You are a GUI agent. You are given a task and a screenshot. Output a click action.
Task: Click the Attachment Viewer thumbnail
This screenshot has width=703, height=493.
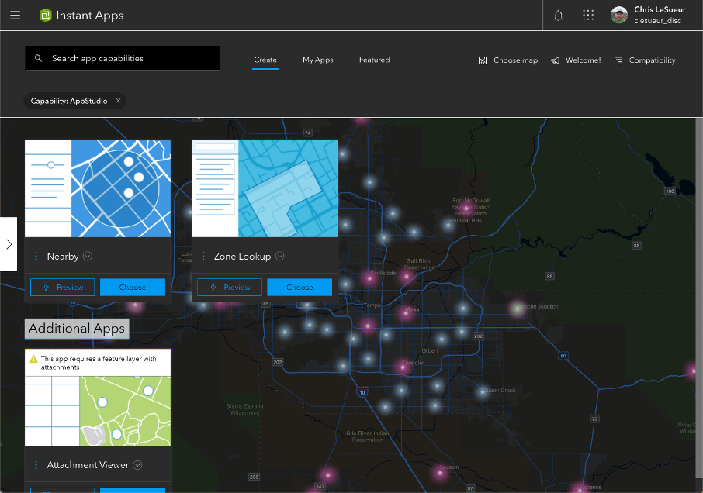[98, 411]
